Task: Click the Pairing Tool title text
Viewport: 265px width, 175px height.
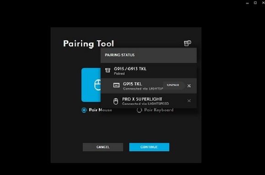Action: [88, 44]
